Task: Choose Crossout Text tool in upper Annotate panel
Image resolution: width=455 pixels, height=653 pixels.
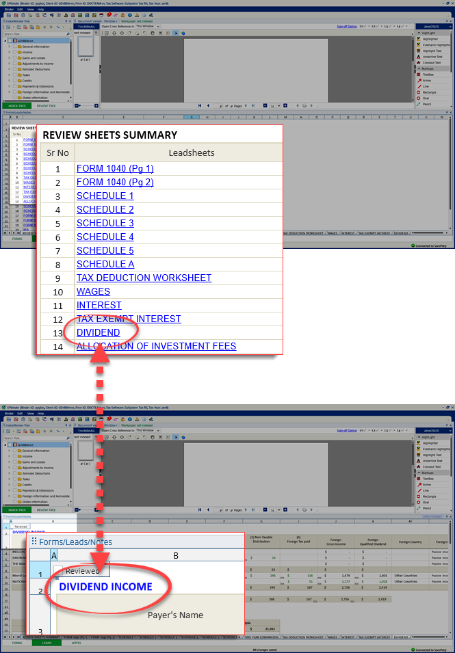Action: (x=432, y=63)
